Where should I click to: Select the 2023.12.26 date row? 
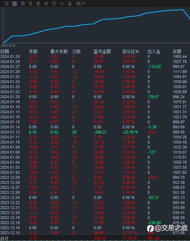tap(10, 192)
